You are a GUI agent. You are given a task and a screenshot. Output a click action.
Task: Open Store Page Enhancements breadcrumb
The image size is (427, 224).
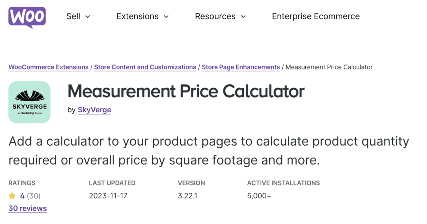(x=241, y=67)
